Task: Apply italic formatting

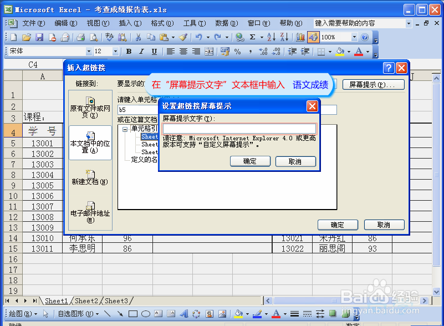Action: pos(141,51)
